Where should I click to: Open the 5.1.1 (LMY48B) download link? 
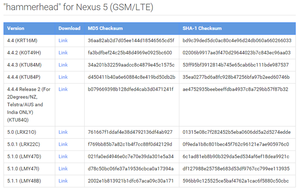(63, 181)
